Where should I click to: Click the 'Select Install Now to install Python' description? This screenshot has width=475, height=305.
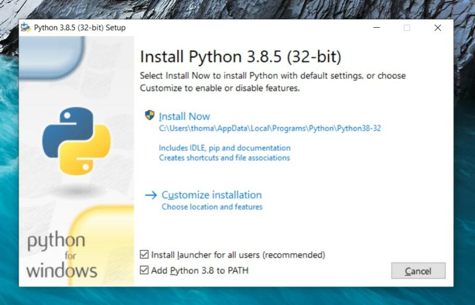point(273,81)
